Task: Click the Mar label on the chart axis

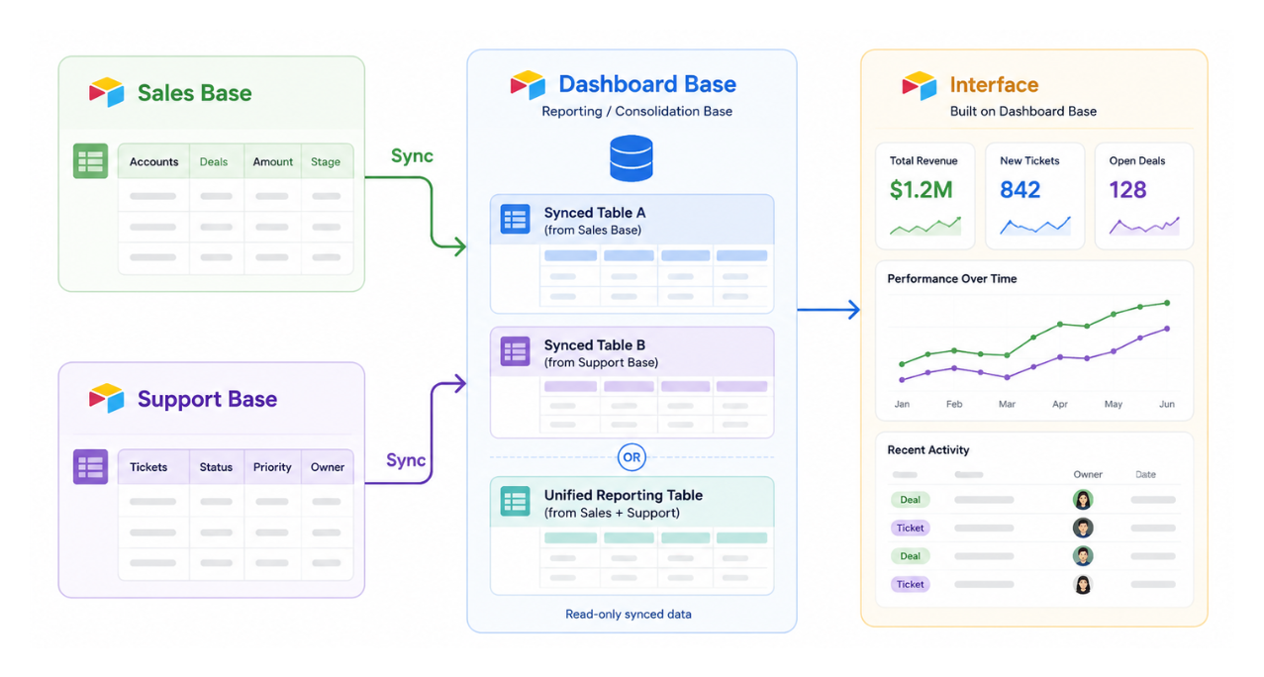Action: pyautogui.click(x=1007, y=404)
